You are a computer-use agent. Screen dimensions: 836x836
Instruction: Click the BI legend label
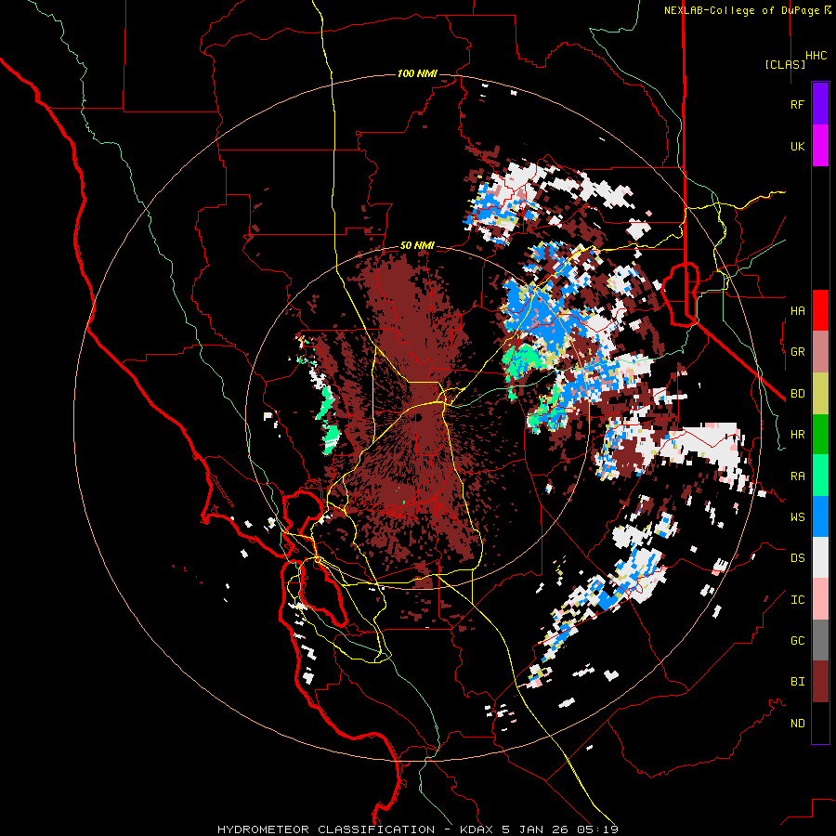click(797, 682)
